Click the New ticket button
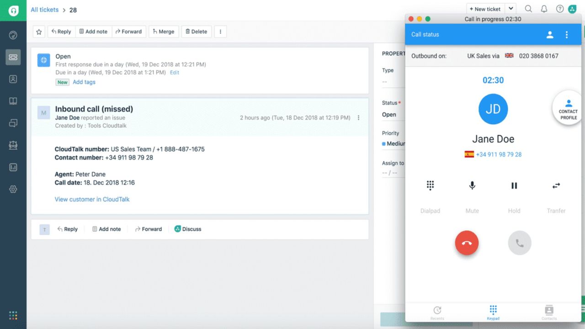 tap(485, 9)
